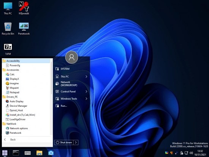Open the command prompt taskbar icon
The width and height of the screenshot is (209, 157).
[16, 153]
